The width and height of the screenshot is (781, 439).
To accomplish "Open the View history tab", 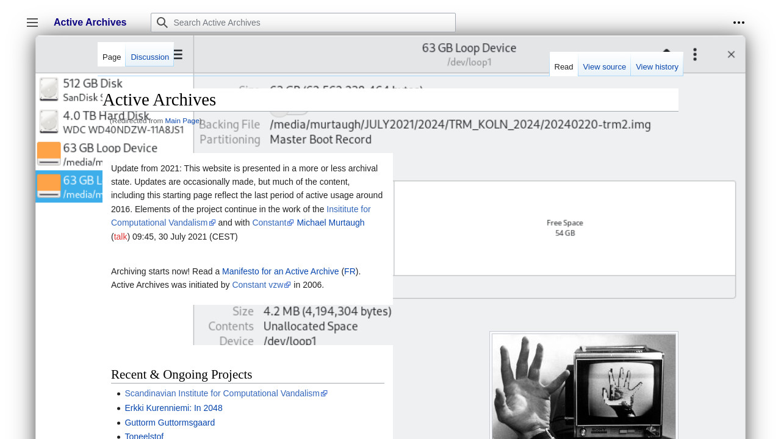I will (x=657, y=67).
